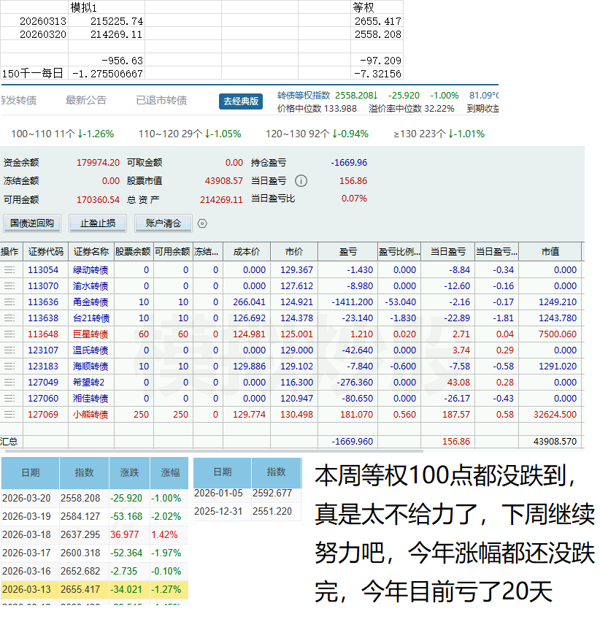Click the 当日盈亏 info circle icon

pyautogui.click(x=301, y=181)
